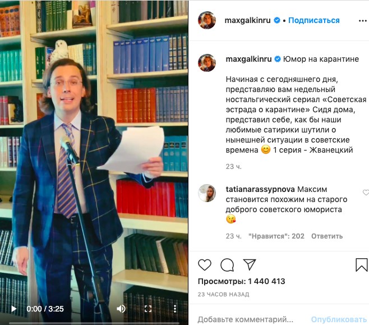The image size is (369, 325).
Task: Click the Опубликовать post button
Action: click(339, 319)
